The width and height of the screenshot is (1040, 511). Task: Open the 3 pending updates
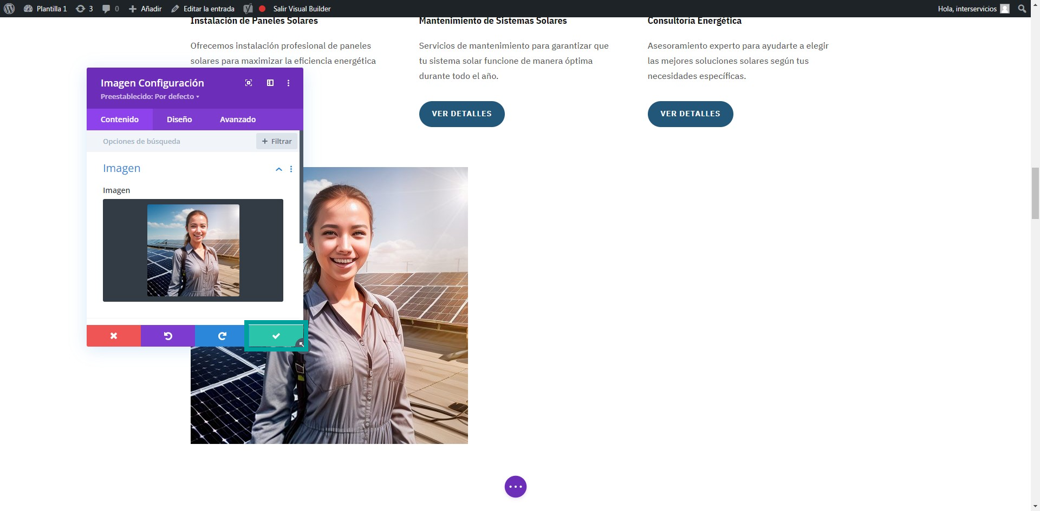pyautogui.click(x=84, y=9)
